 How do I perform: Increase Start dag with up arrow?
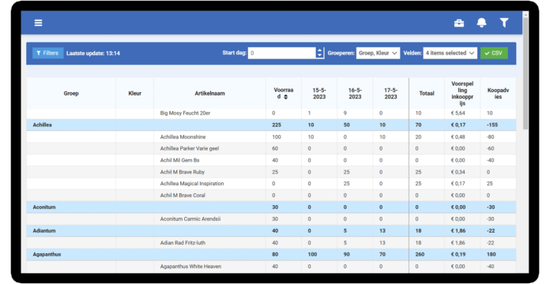coord(319,50)
